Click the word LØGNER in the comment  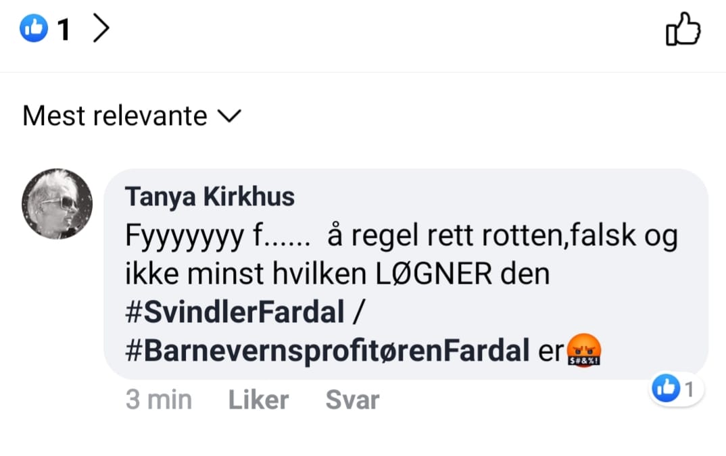coord(433,274)
